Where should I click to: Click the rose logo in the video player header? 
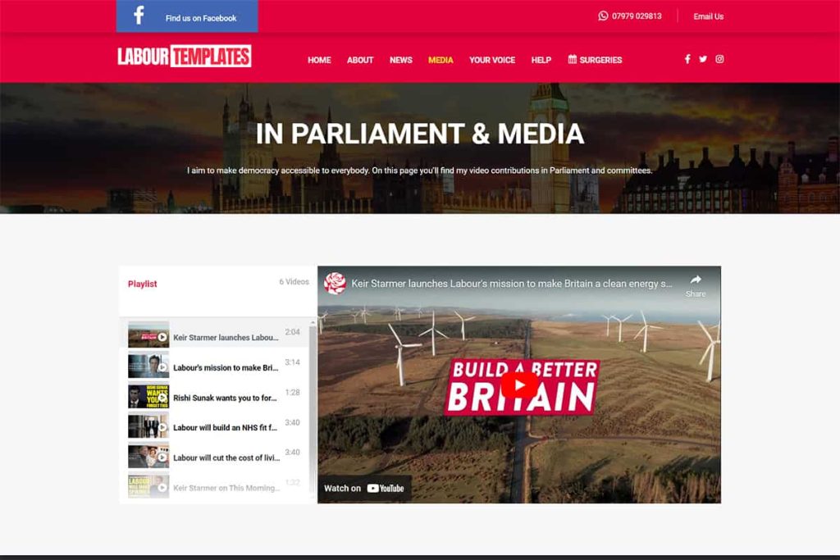coord(336,282)
